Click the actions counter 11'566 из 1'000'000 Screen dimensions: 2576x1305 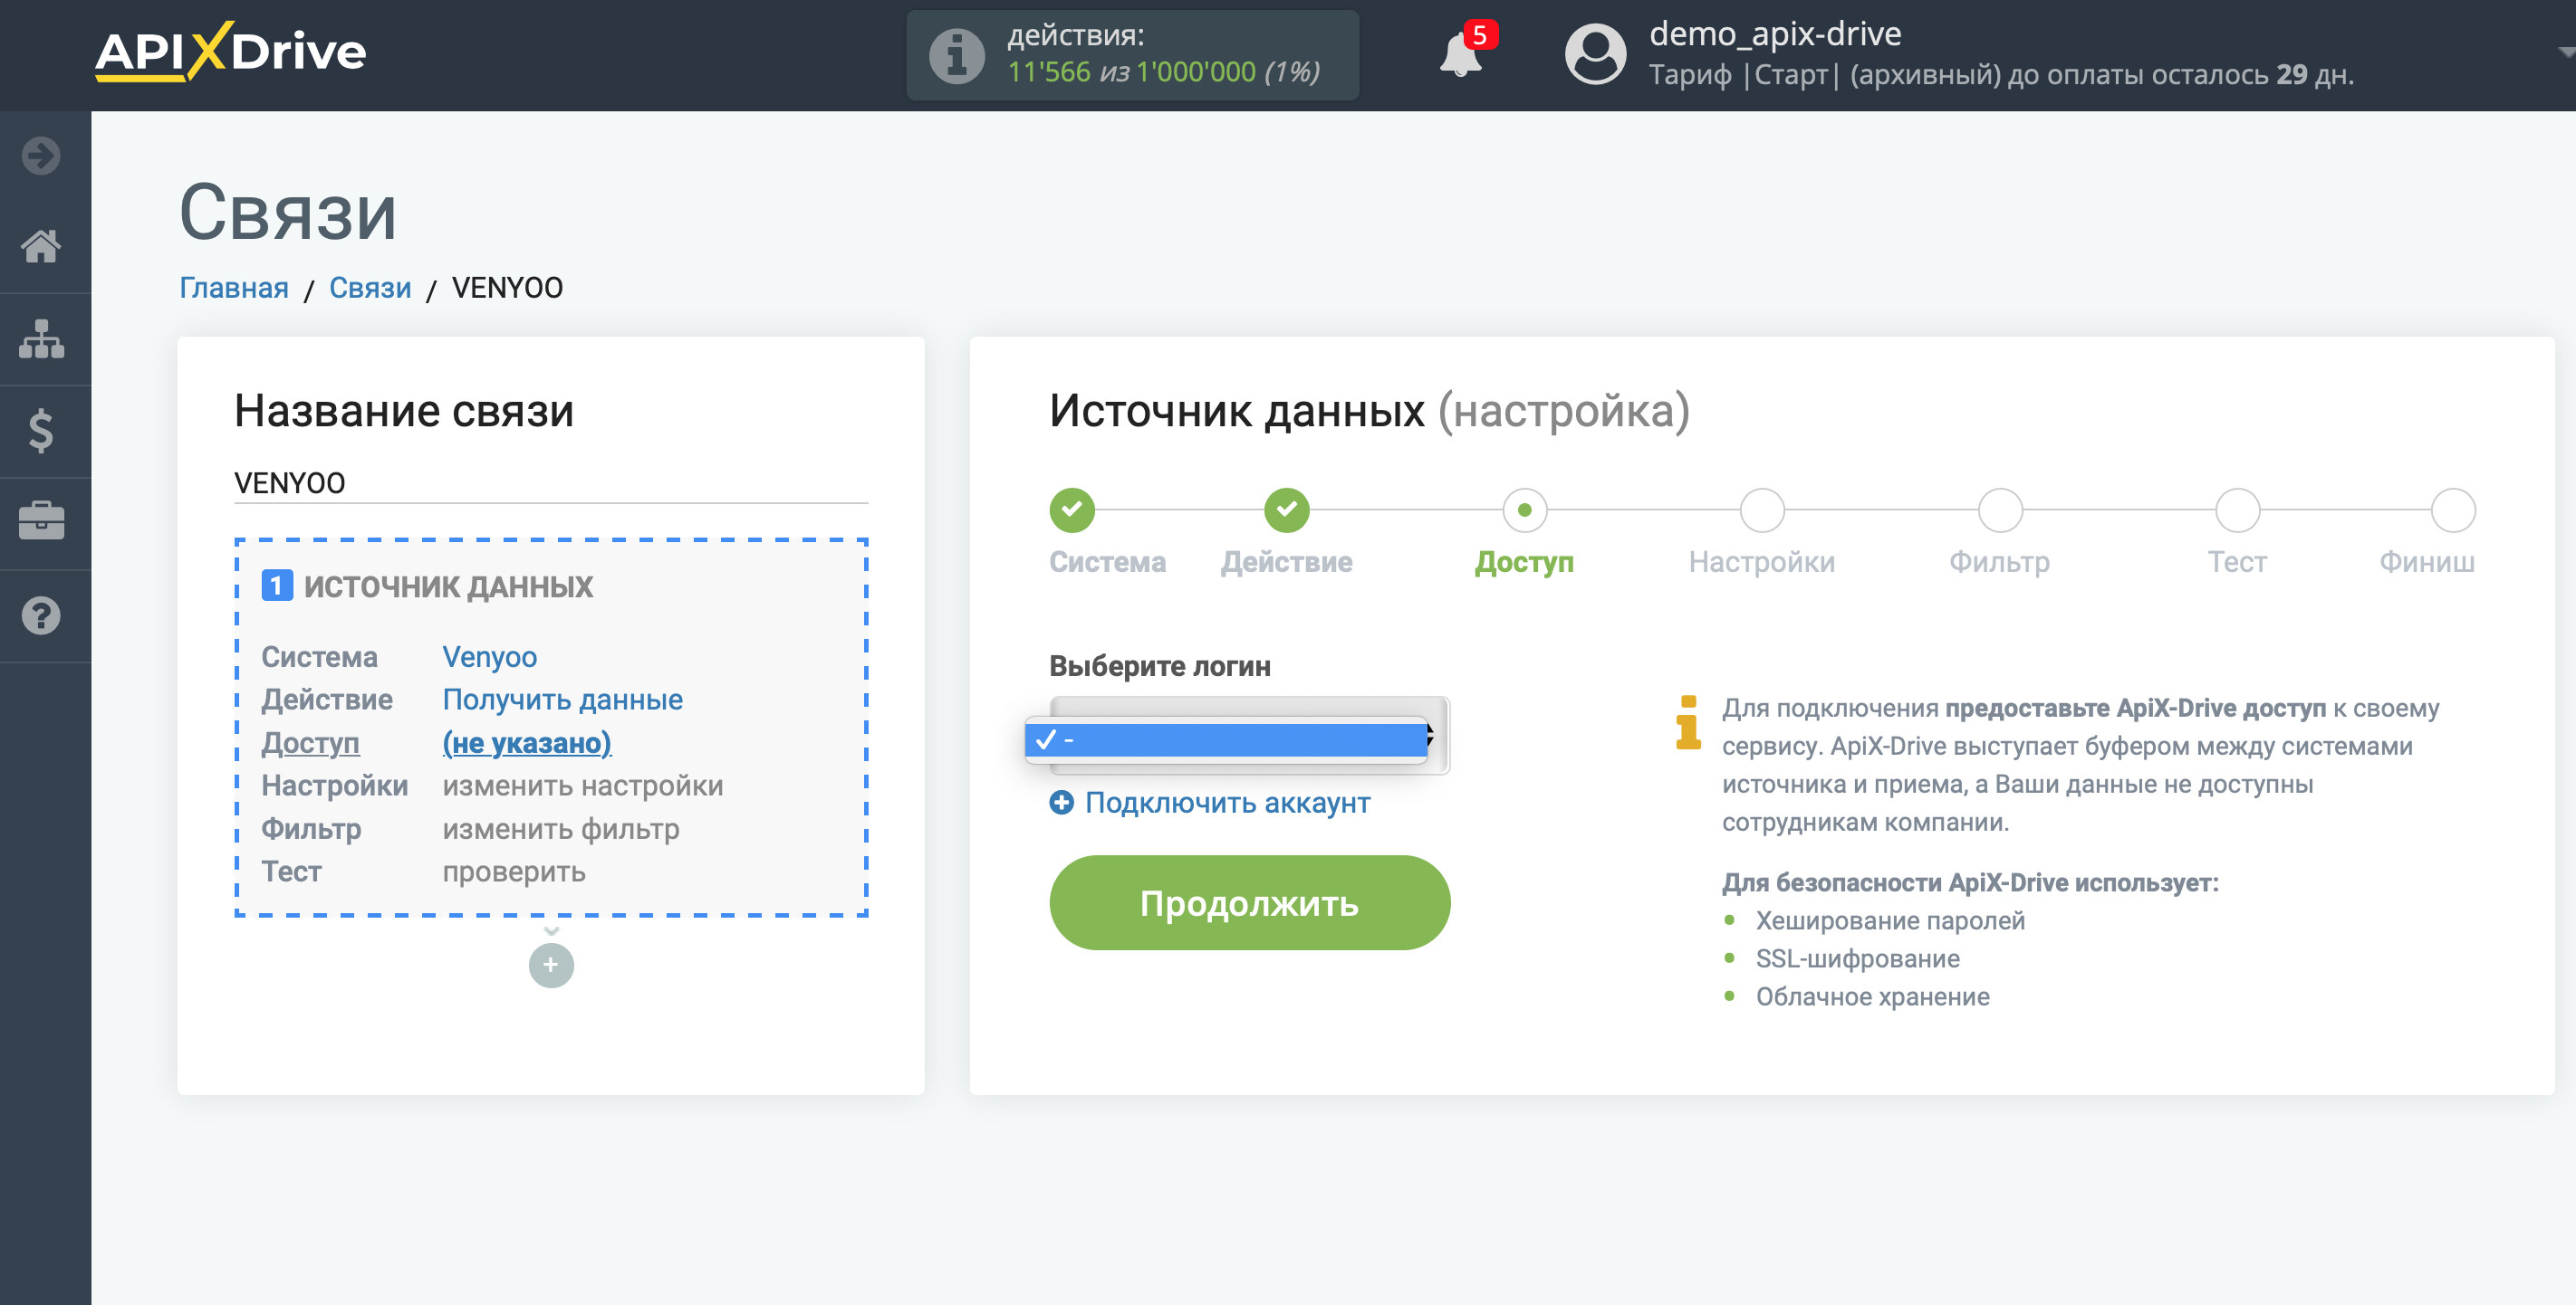[1163, 71]
